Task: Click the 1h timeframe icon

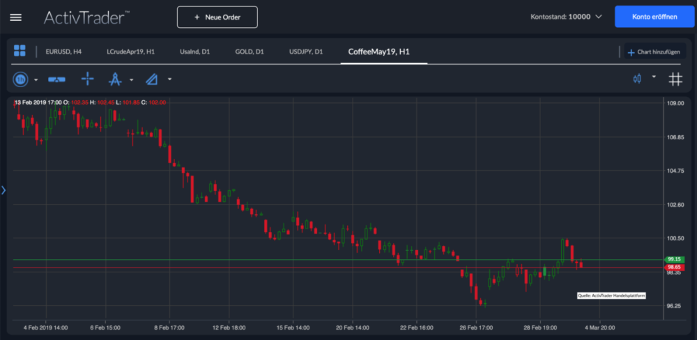Action: [20, 79]
